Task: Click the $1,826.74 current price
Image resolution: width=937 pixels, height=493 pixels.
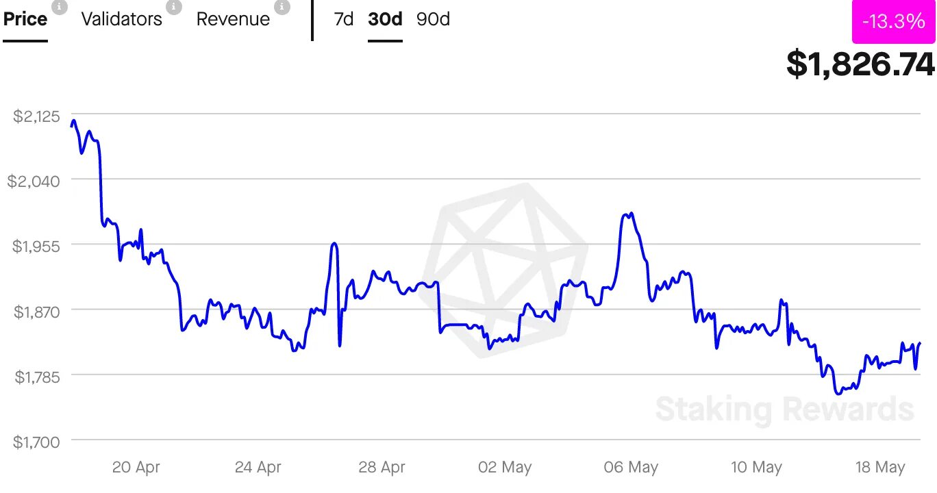Action: (x=860, y=64)
